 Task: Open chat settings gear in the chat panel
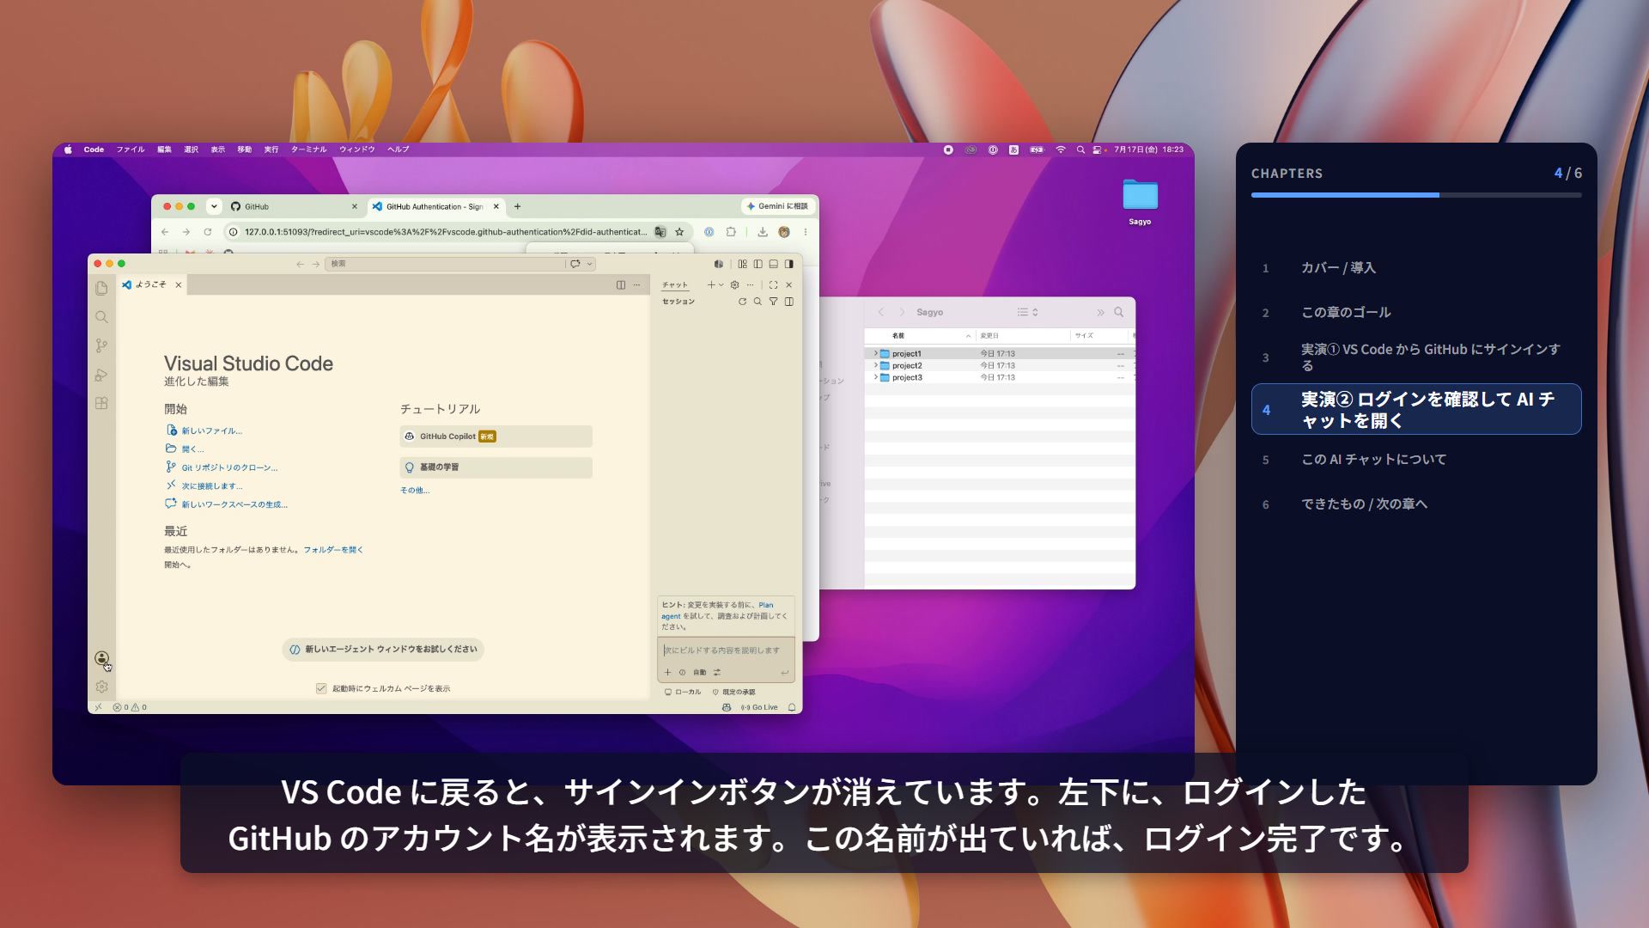[734, 284]
